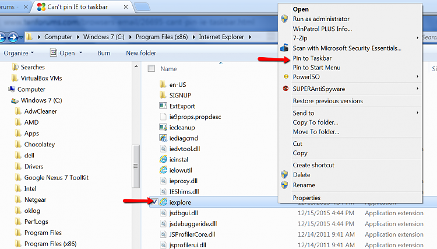The image size is (437, 249).
Task: Click the New folder toolbar button
Action: [x=141, y=53]
